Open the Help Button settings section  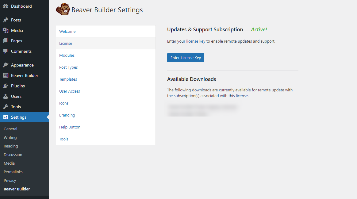(70, 127)
